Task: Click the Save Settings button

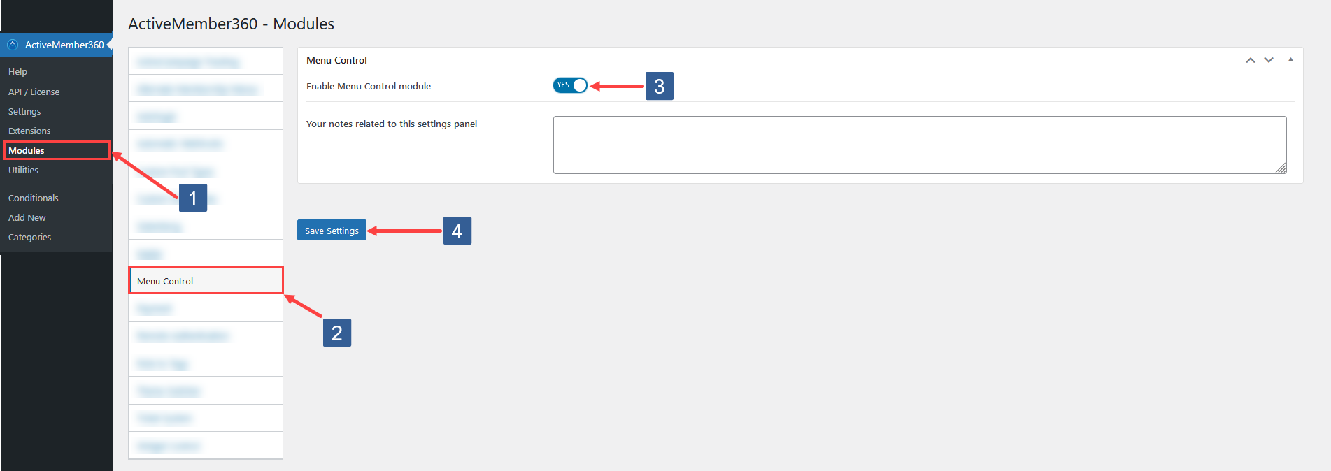Action: click(x=332, y=230)
